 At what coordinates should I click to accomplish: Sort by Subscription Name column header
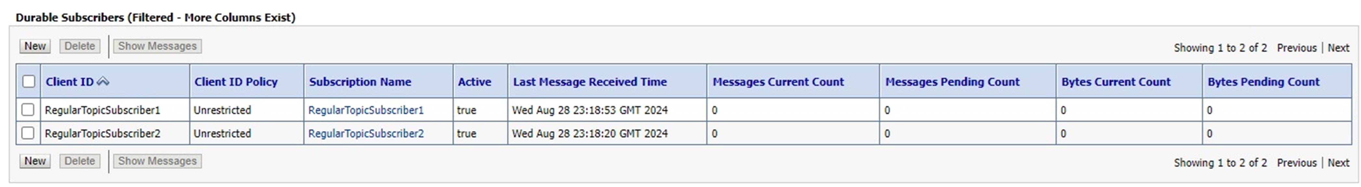pyautogui.click(x=360, y=81)
